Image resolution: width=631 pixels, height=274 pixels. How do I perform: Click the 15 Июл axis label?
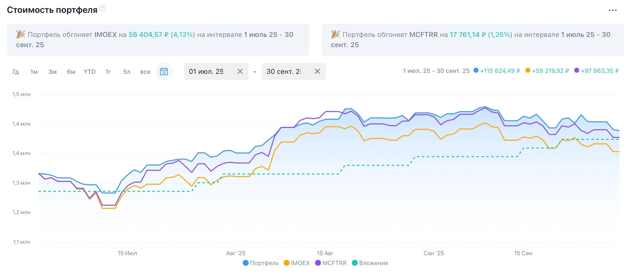pos(127,253)
